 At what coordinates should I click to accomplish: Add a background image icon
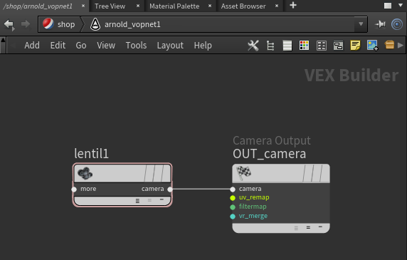[372, 46]
